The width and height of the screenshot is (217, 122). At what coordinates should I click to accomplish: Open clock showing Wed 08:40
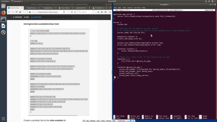[x=112, y=1]
